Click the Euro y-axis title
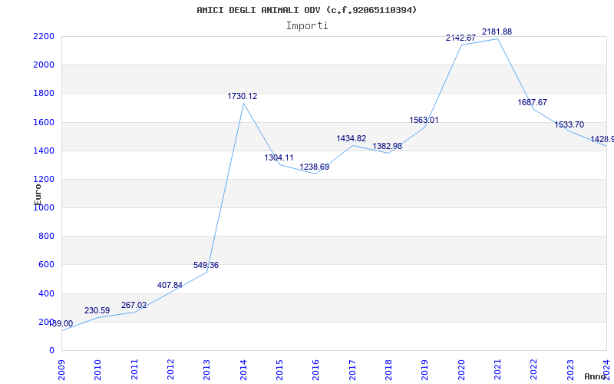 [x=38, y=195]
